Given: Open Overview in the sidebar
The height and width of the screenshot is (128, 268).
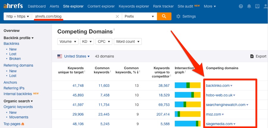Looking at the screenshot, I should pyautogui.click(x=12, y=31).
